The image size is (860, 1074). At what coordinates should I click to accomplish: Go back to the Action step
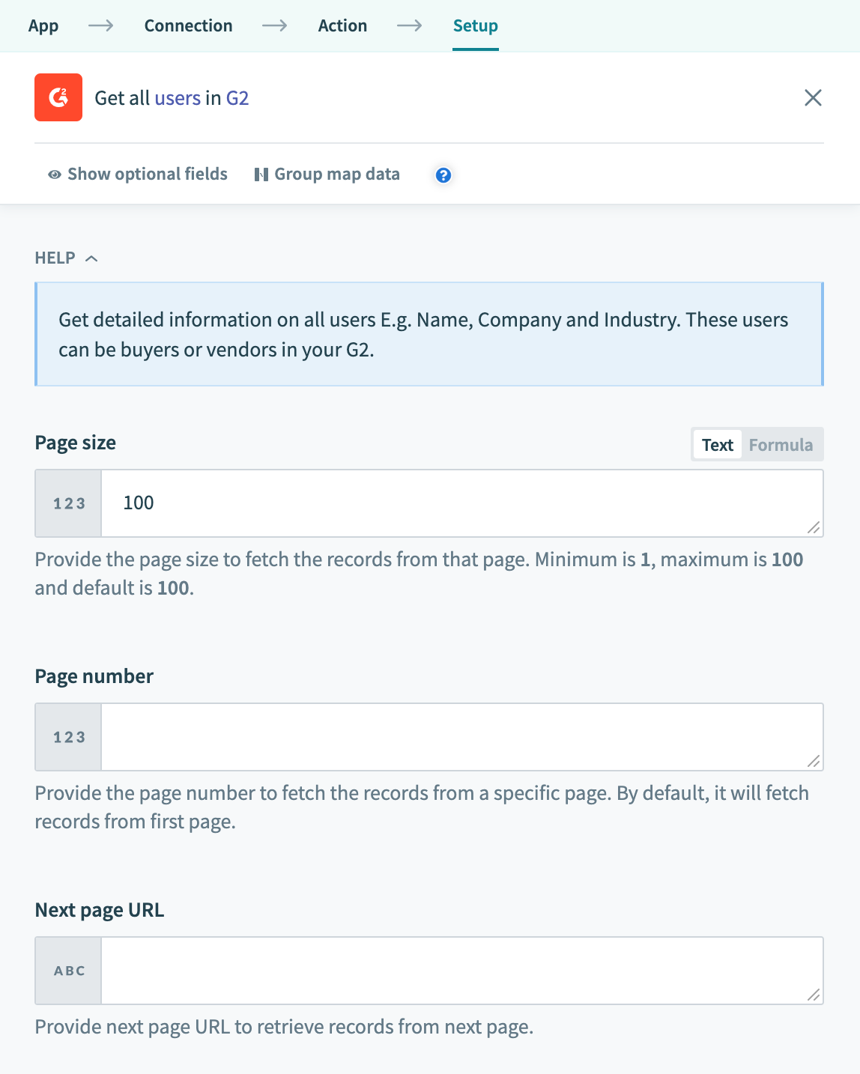(342, 25)
